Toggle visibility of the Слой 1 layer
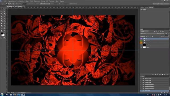Image resolution: width=170 pixels, height=96 pixels. pyautogui.click(x=141, y=47)
